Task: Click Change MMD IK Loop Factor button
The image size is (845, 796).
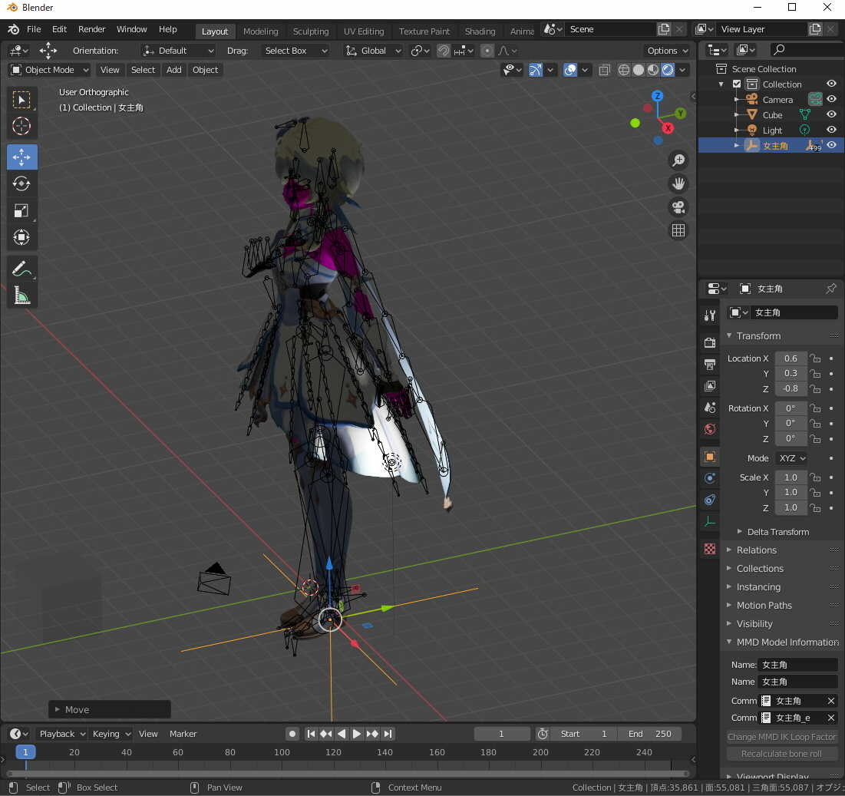Action: tap(781, 737)
